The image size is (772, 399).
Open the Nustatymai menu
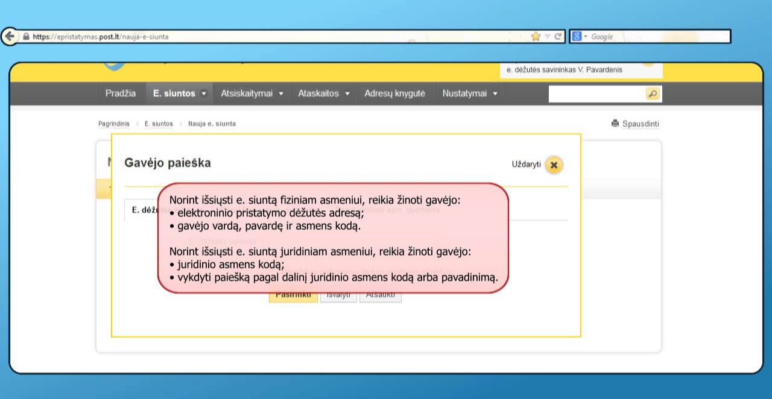click(464, 93)
